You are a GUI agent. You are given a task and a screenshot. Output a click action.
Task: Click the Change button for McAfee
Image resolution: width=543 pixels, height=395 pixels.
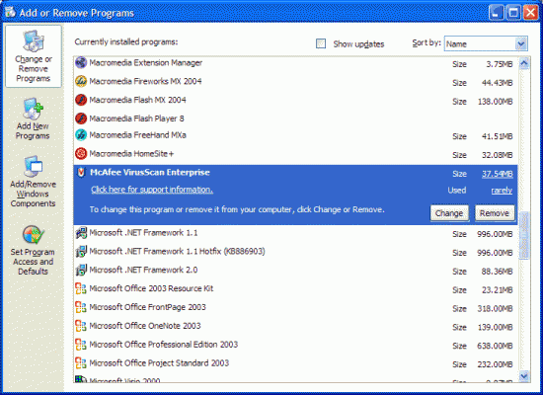tap(449, 213)
